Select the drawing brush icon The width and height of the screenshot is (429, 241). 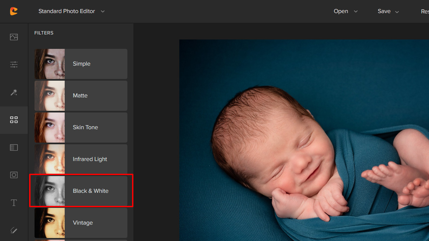point(14,230)
